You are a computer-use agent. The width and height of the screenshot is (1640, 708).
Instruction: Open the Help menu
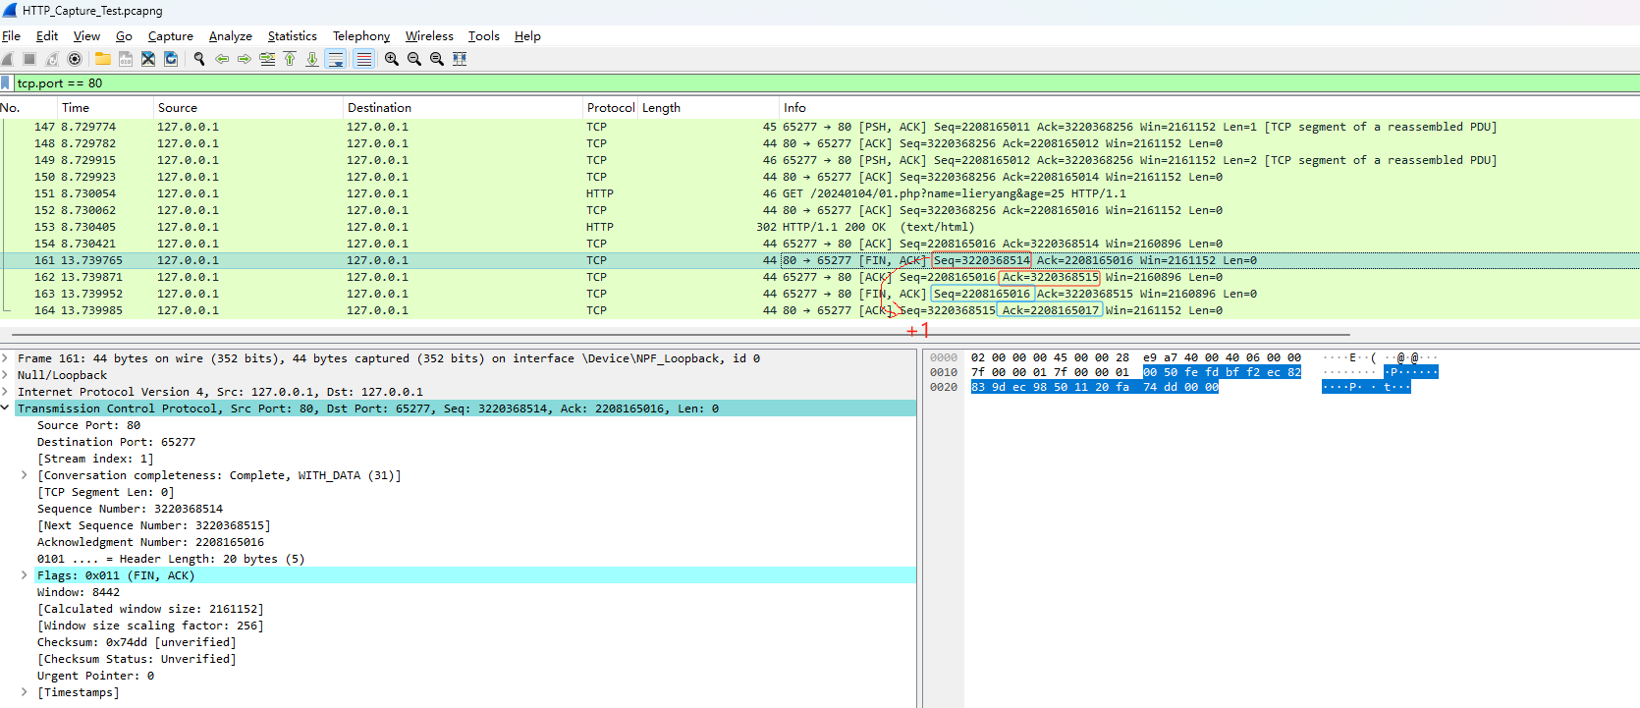[527, 36]
